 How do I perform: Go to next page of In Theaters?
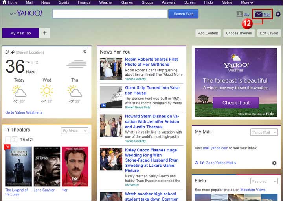point(15,139)
